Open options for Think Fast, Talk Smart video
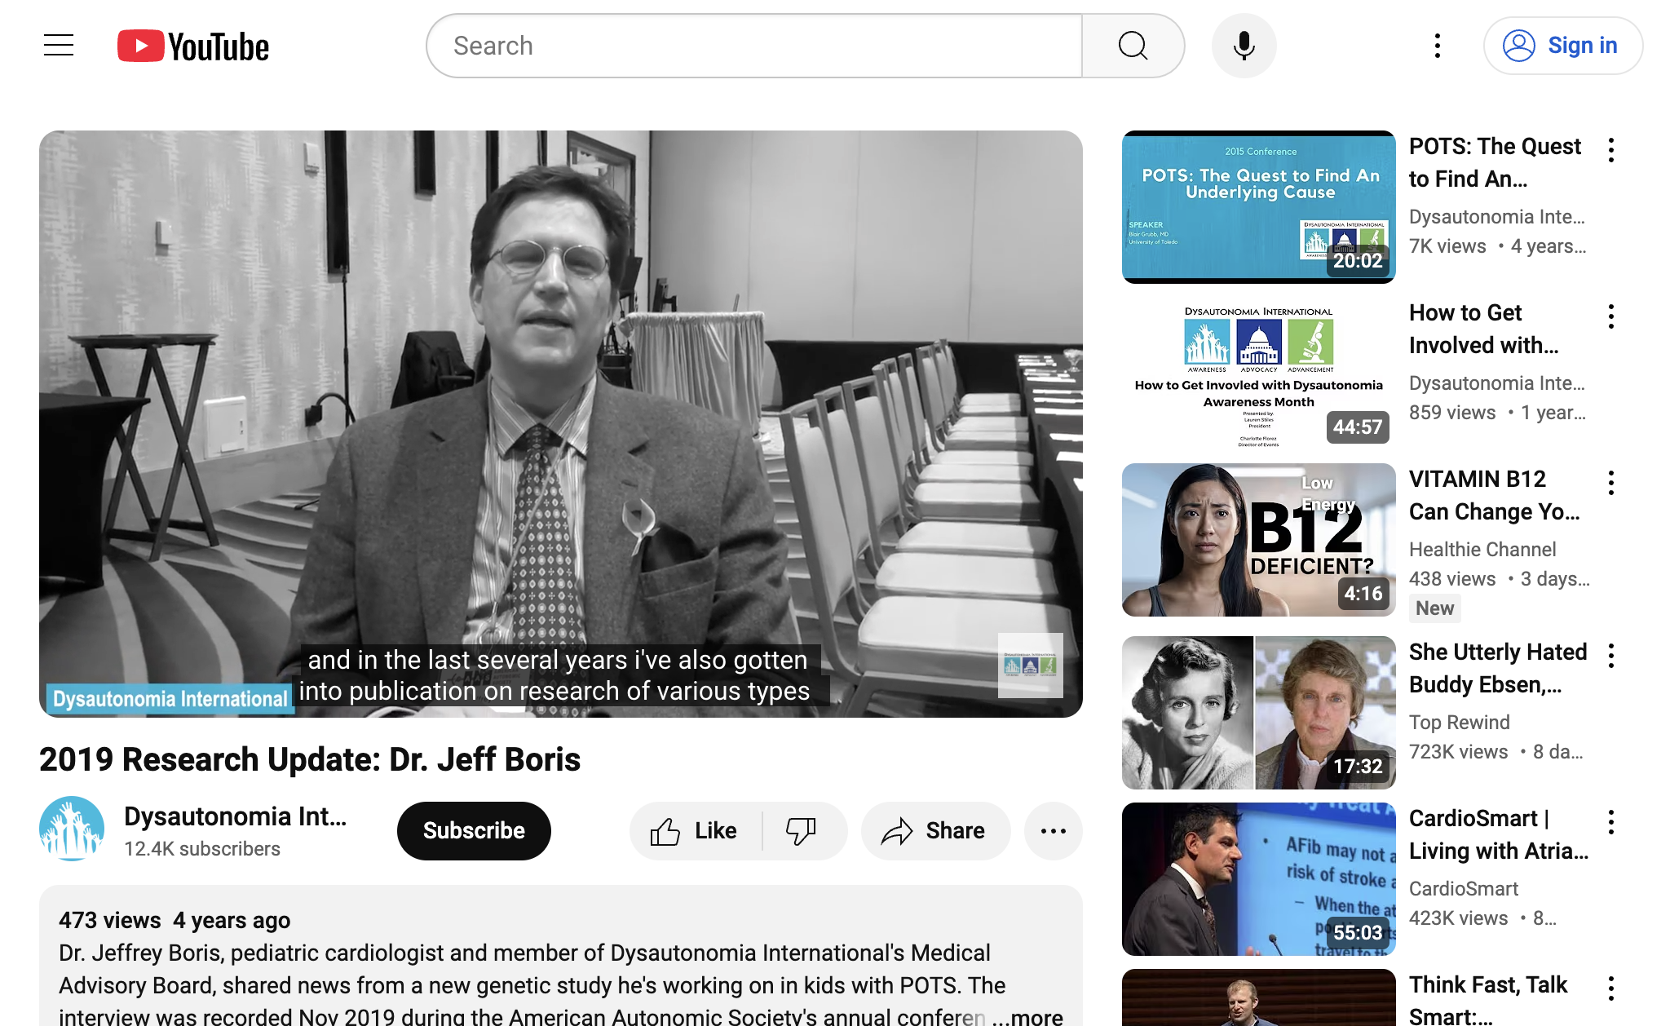The image size is (1670, 1026). point(1611,988)
